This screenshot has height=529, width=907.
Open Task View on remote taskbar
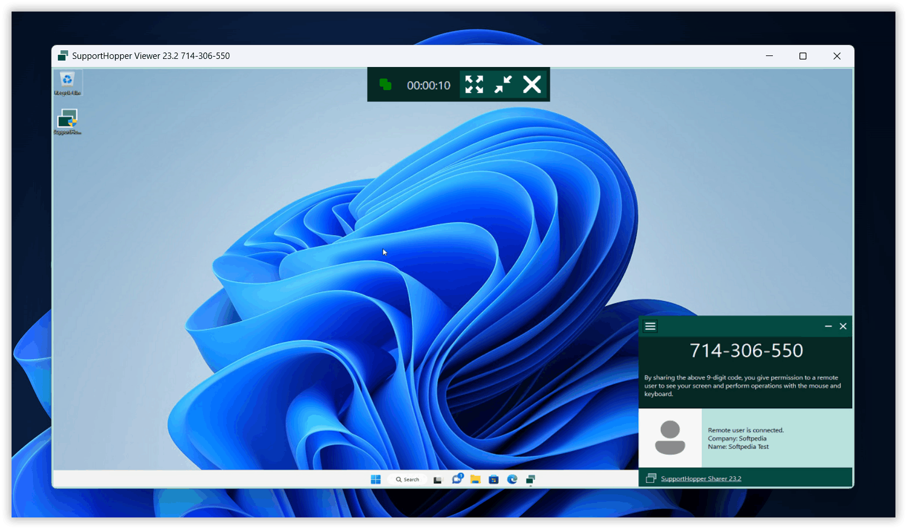tap(438, 479)
